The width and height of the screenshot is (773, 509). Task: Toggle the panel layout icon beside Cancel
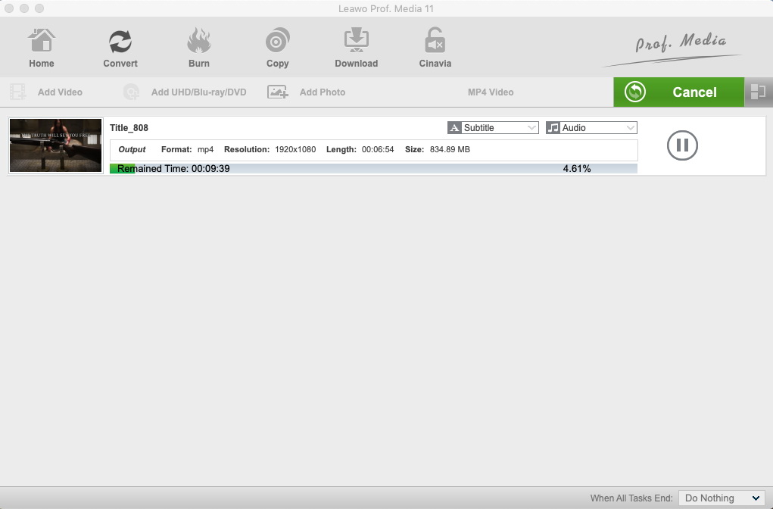tap(758, 92)
